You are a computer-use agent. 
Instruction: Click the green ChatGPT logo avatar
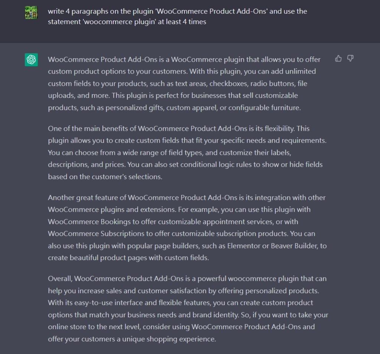31,59
